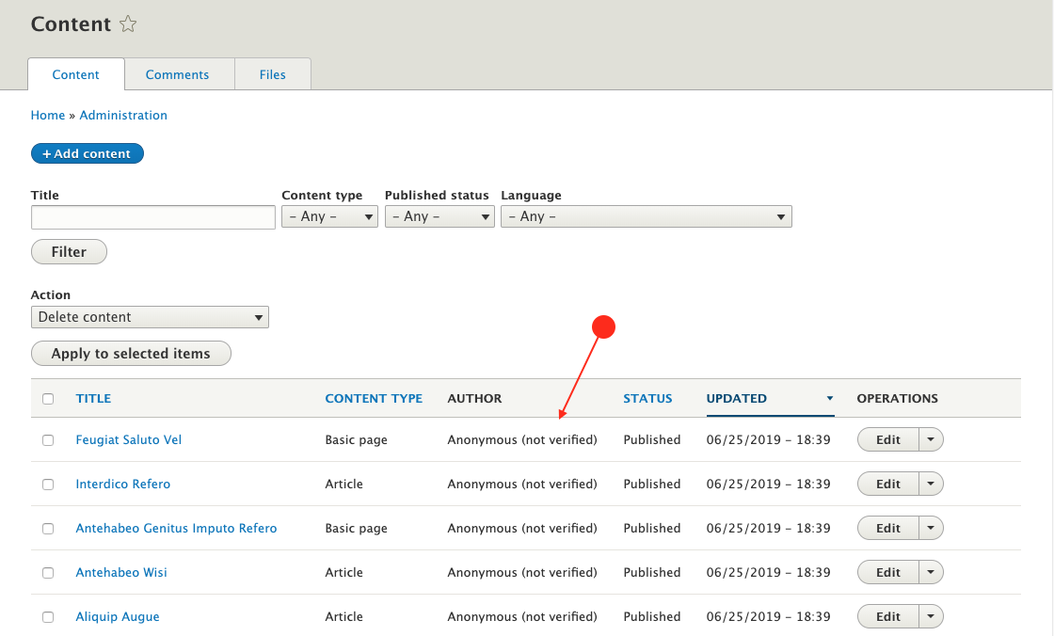The width and height of the screenshot is (1054, 636).
Task: Open the Interdico Refero article link
Action: (x=122, y=484)
